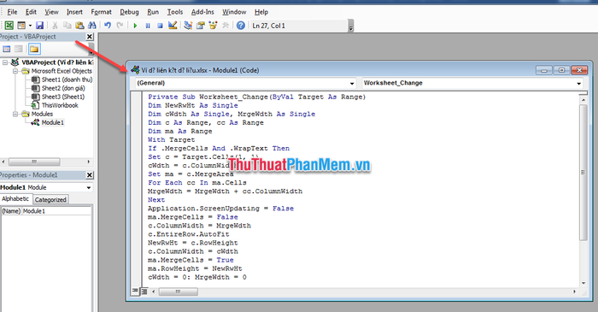Image resolution: width=598 pixels, height=312 pixels.
Task: Close the Properties - Module1 panel
Action: 89,175
